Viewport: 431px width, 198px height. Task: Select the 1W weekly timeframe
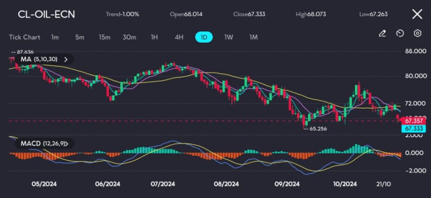229,37
